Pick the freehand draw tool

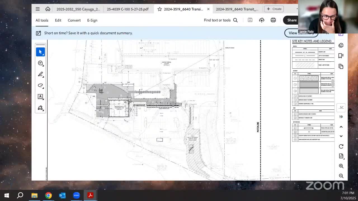pos(40,85)
